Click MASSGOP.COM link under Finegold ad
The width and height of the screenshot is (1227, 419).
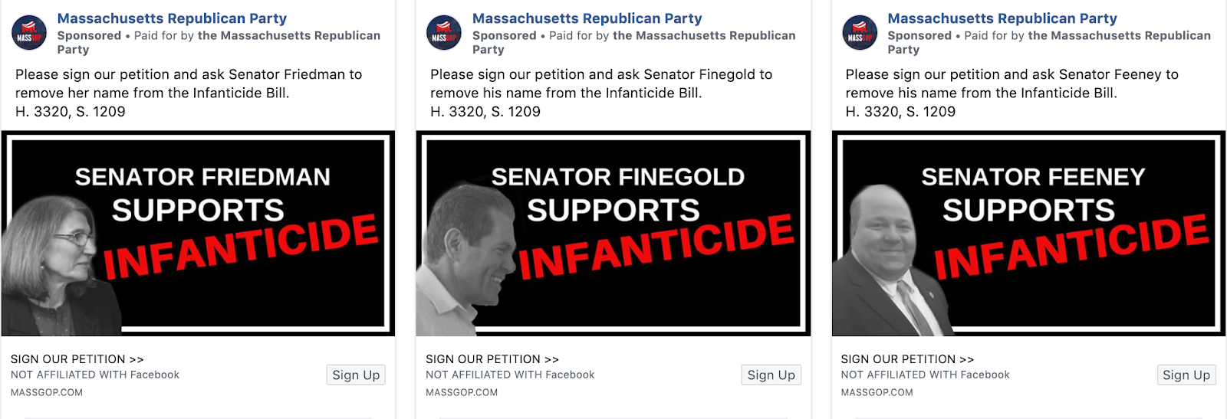click(462, 392)
